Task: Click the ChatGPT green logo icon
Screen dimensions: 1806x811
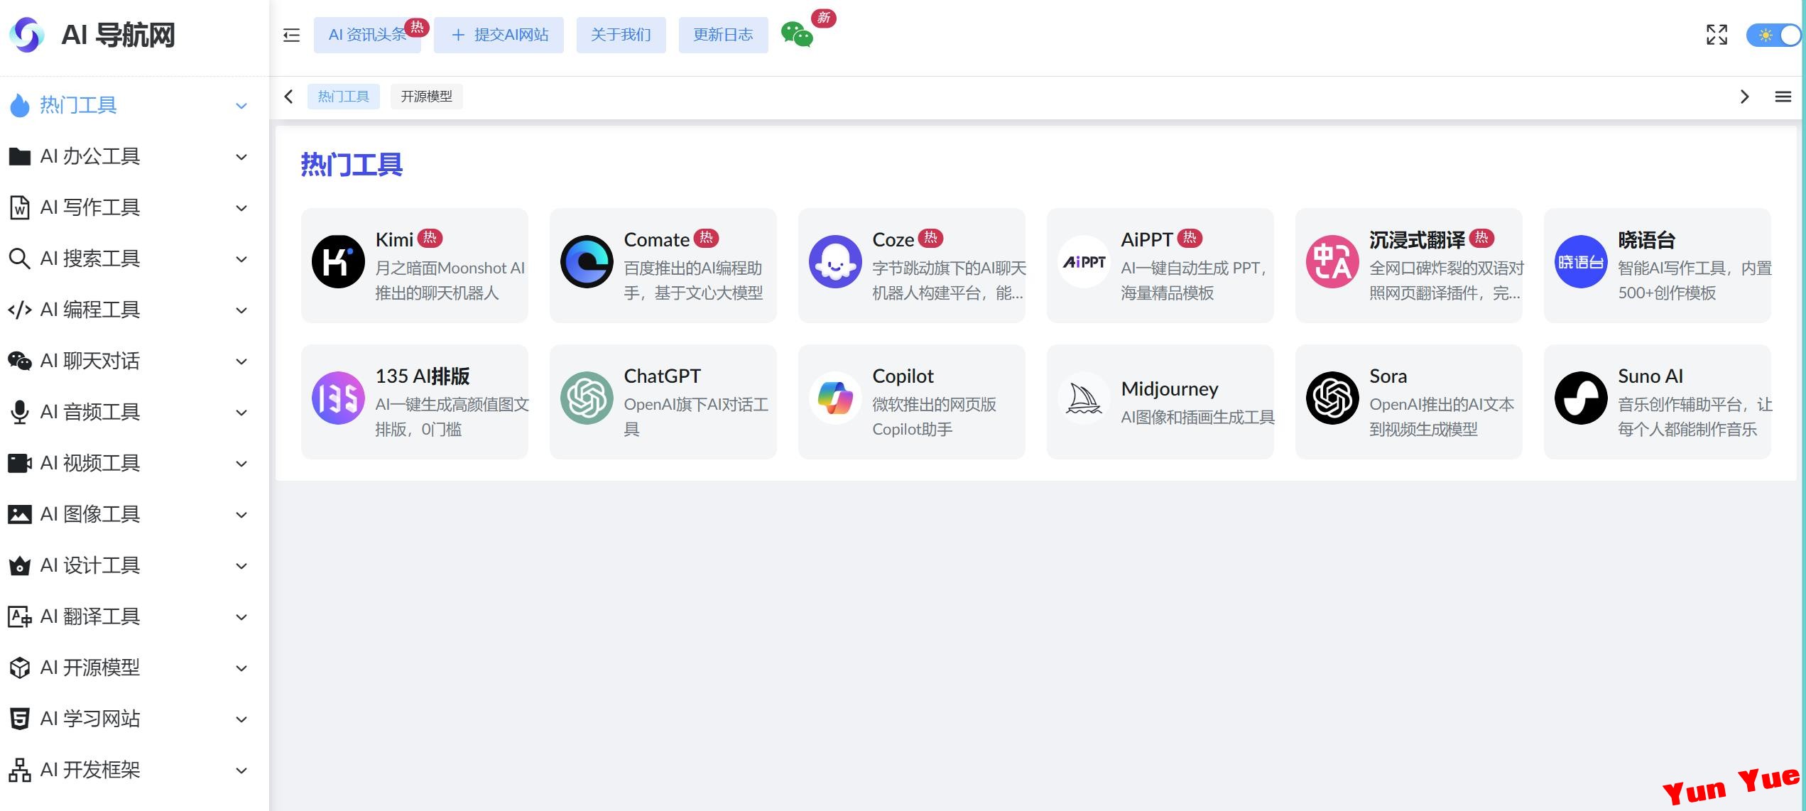Action: [587, 398]
